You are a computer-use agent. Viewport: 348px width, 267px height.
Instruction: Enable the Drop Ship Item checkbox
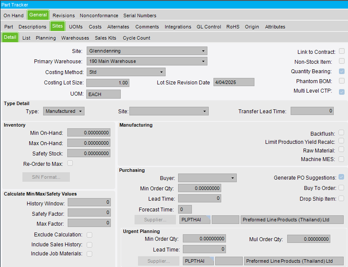(x=342, y=198)
